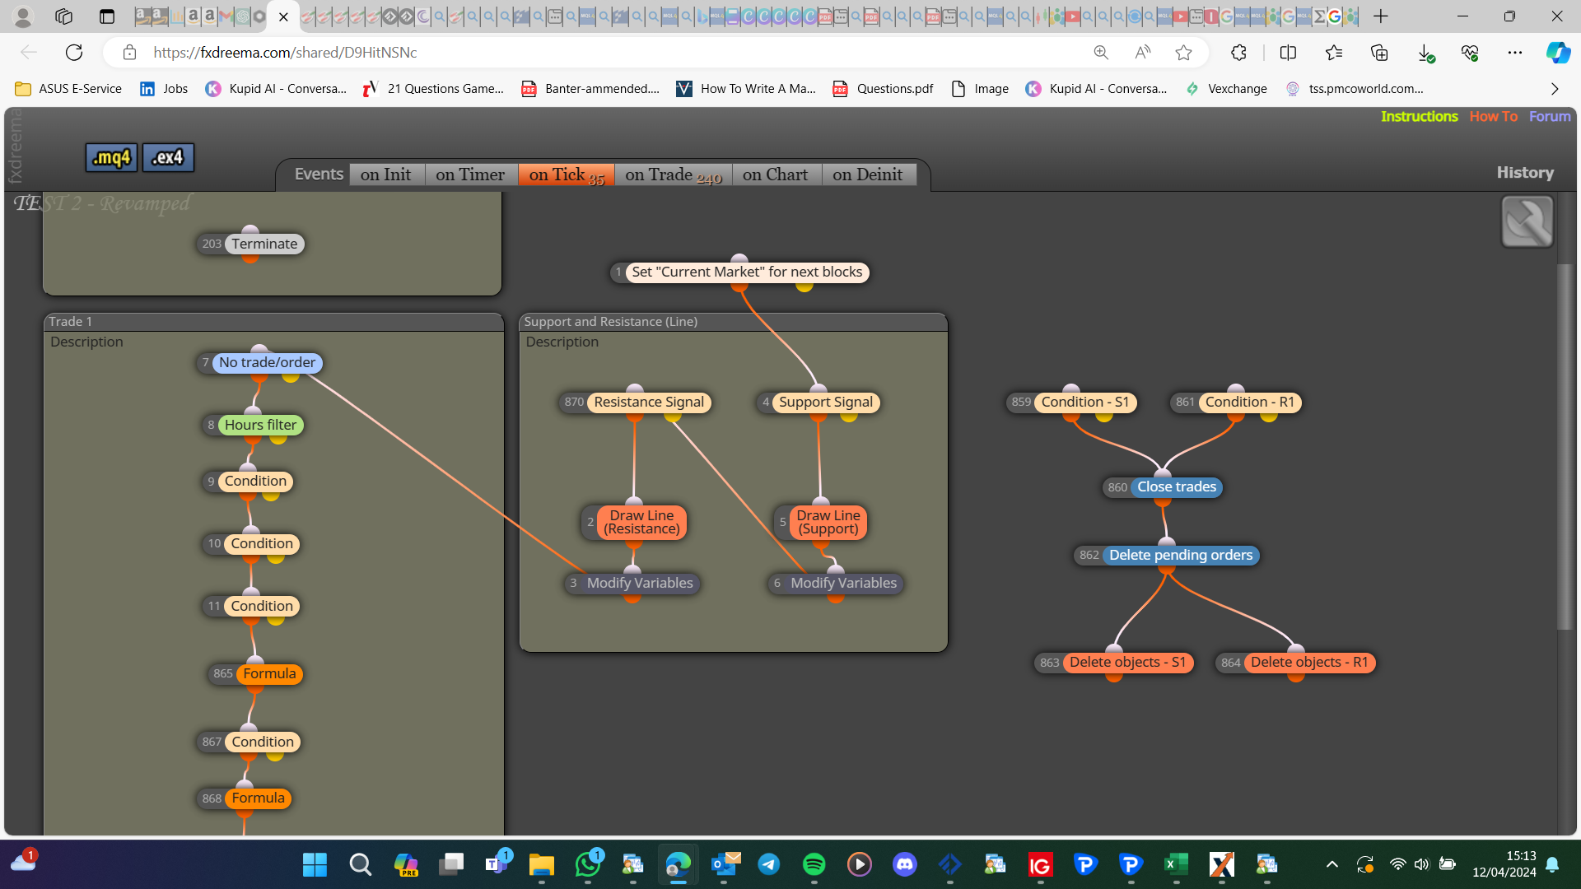Select the Condition - S1 block
Image resolution: width=1581 pixels, height=889 pixels.
click(x=1071, y=403)
